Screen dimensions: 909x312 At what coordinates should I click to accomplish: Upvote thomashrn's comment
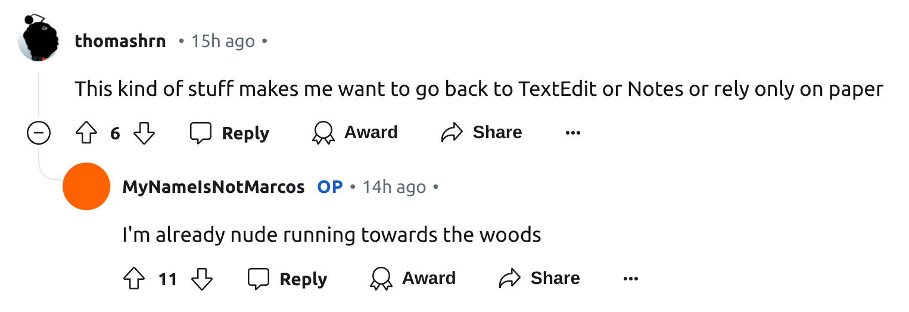point(86,133)
